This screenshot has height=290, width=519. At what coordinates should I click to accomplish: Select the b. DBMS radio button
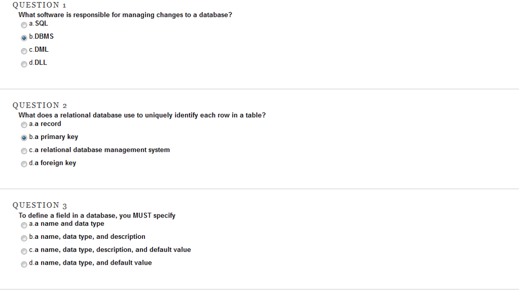(24, 38)
